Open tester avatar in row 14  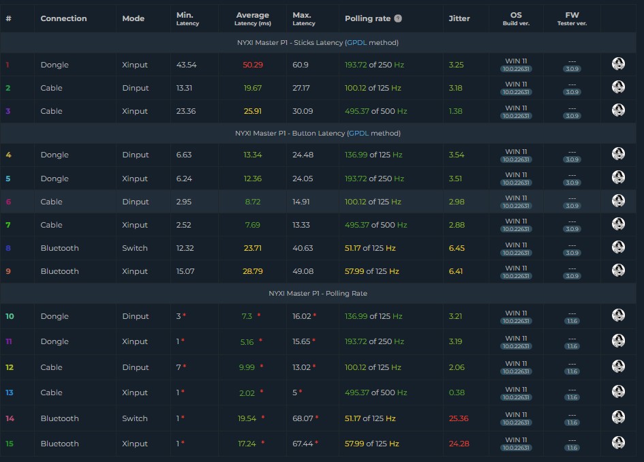click(x=618, y=417)
